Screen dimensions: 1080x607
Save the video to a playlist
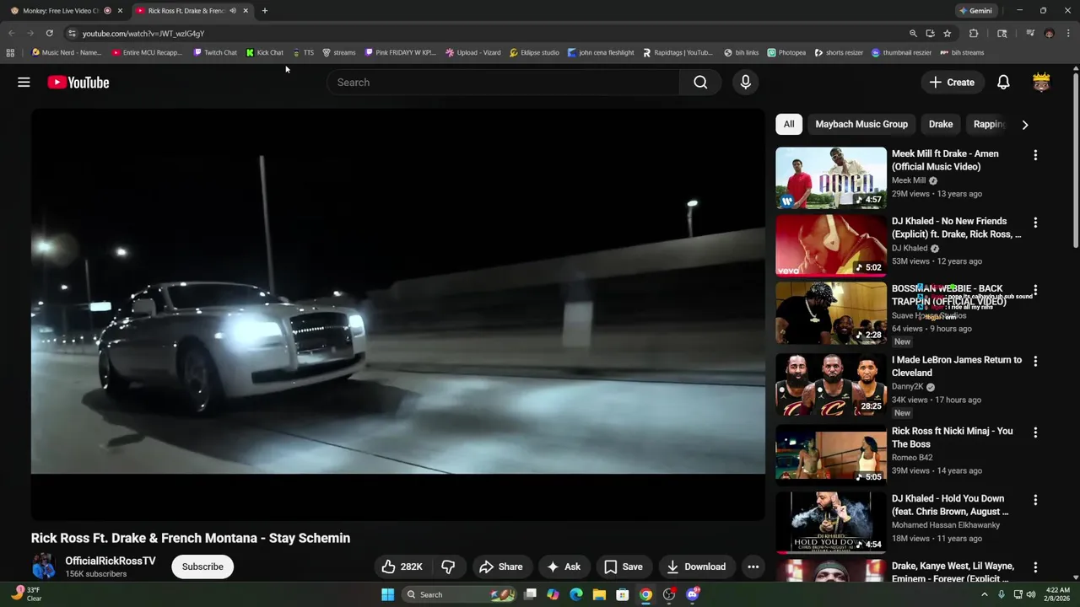click(624, 567)
